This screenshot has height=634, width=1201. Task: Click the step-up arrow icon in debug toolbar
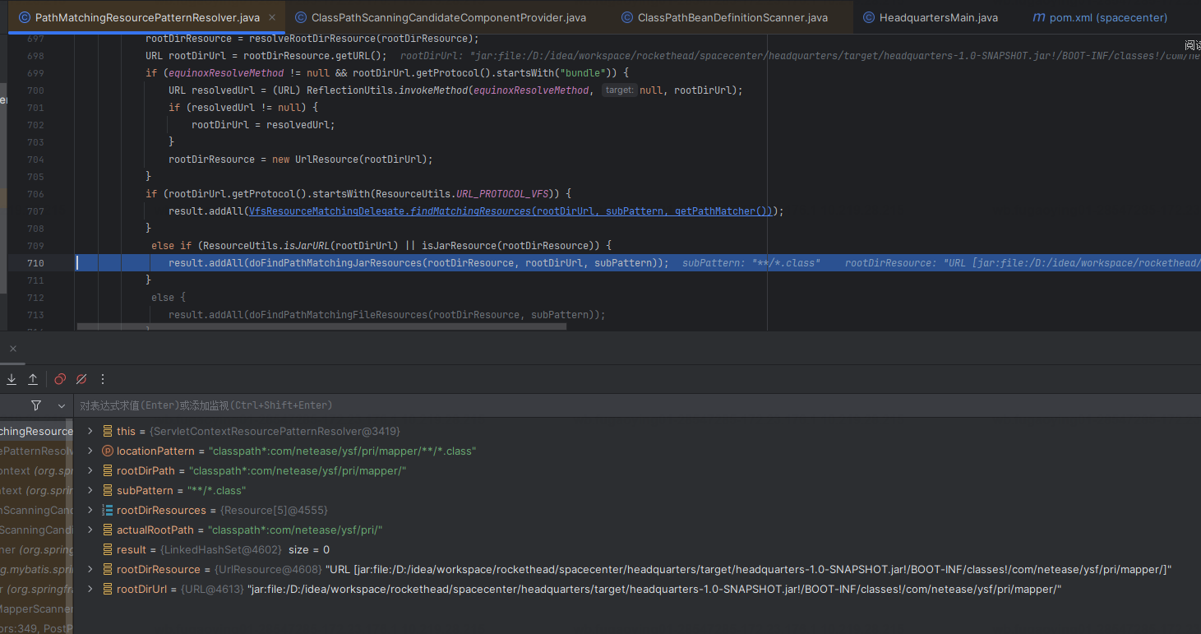coord(35,379)
